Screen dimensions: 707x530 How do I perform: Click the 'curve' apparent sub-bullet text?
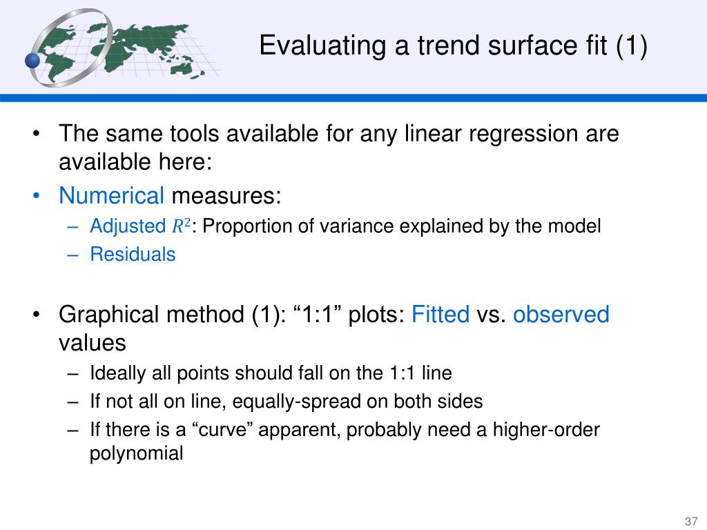point(345,429)
